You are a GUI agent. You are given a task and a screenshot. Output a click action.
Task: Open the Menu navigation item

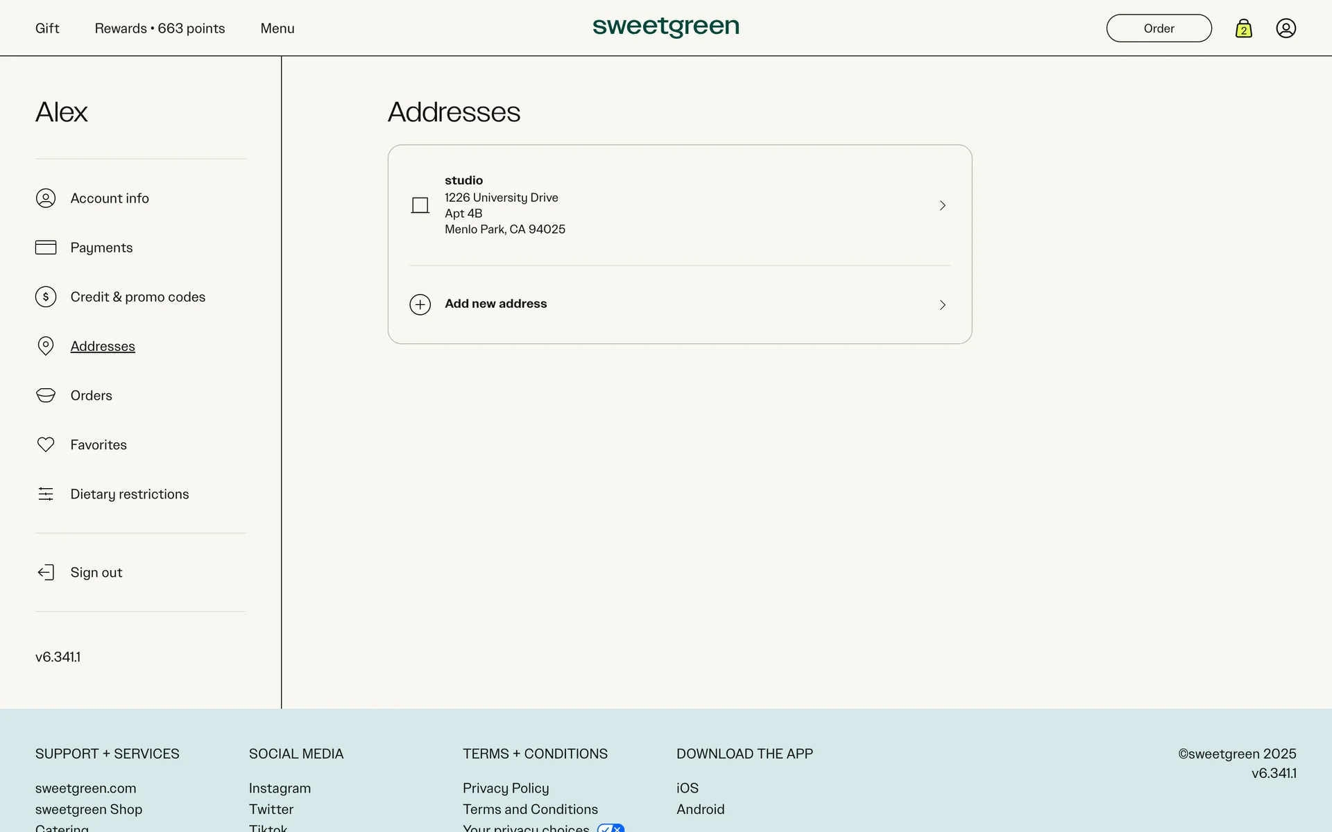tap(277, 28)
